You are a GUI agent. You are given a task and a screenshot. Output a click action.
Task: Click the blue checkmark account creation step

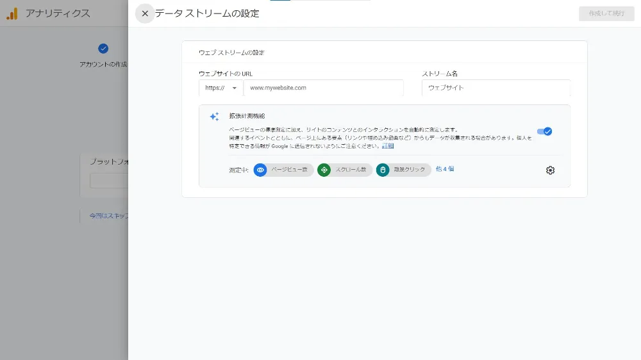103,49
